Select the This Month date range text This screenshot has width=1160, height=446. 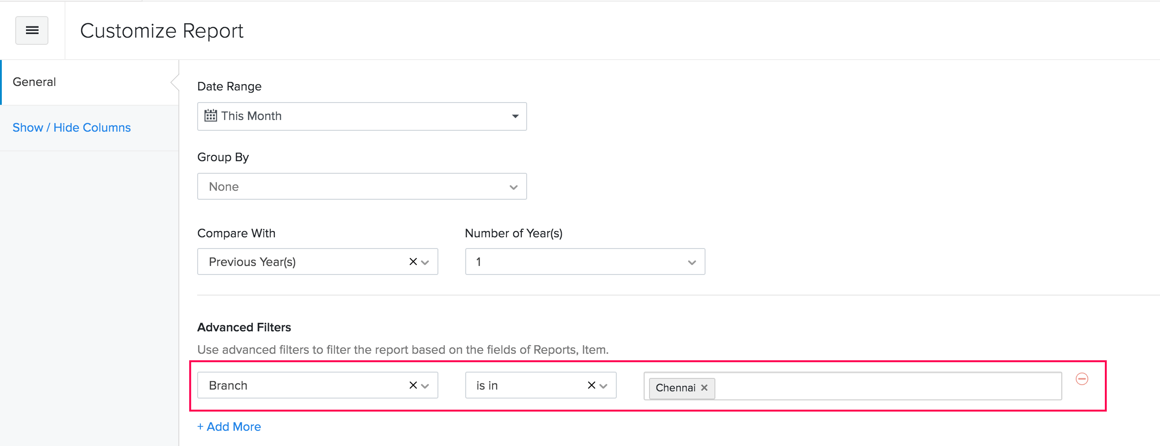251,116
